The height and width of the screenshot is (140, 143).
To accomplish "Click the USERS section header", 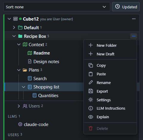I will tap(15, 135).
